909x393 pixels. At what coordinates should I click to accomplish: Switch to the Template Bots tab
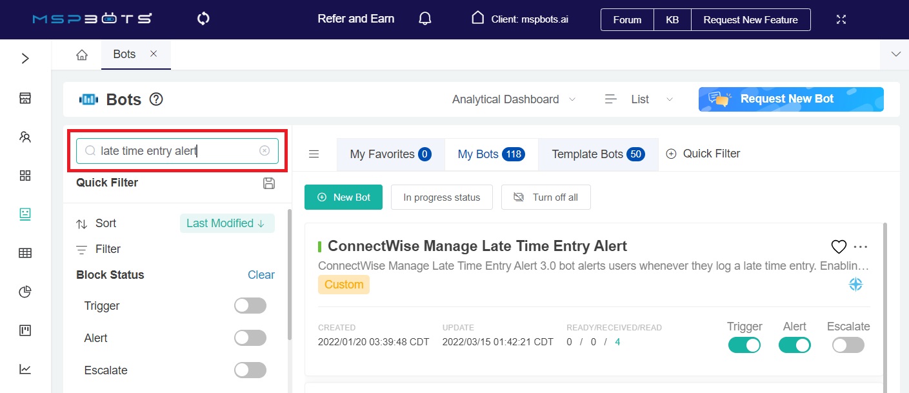click(x=597, y=154)
